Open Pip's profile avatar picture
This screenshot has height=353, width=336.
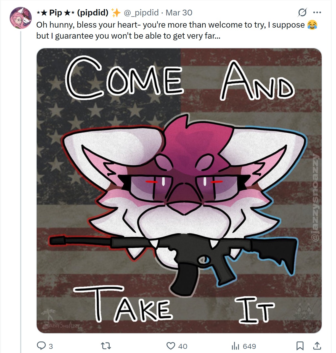coord(21,18)
